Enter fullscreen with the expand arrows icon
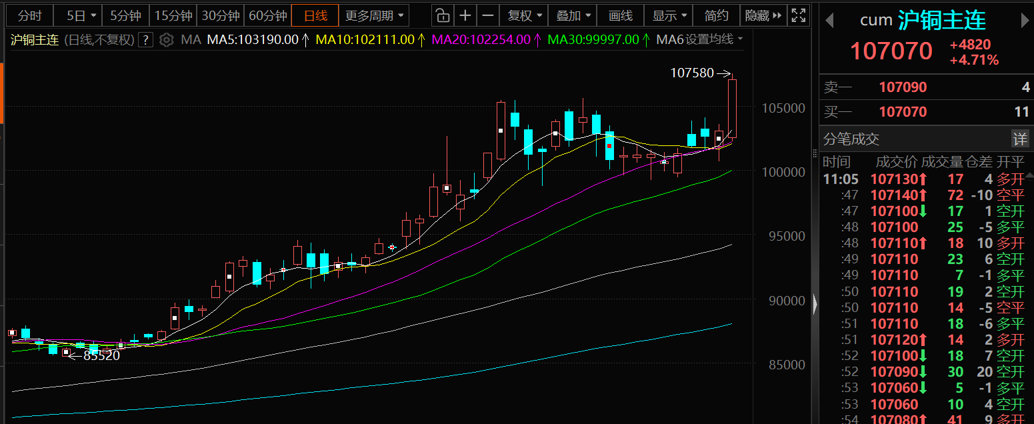Image resolution: width=1034 pixels, height=424 pixels. [797, 15]
